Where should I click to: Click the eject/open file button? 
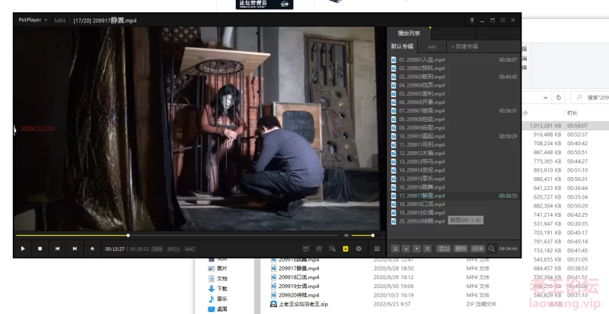coord(92,249)
